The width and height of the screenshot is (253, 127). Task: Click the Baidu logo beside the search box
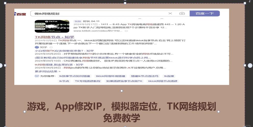click(x=20, y=14)
